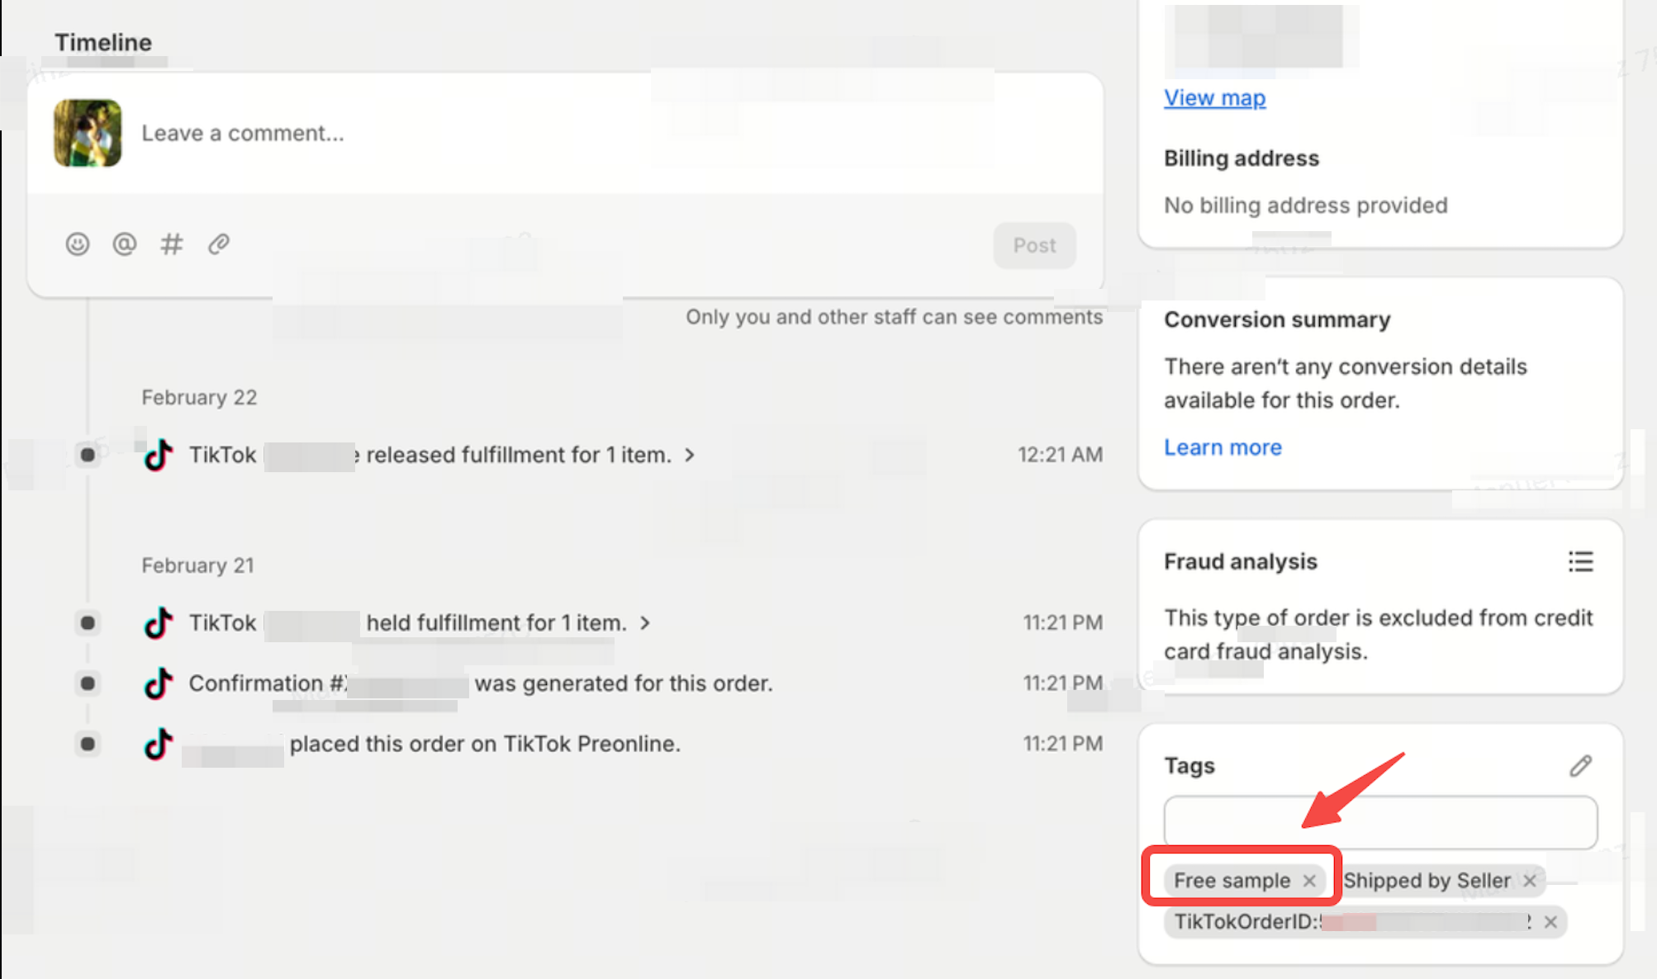This screenshot has height=979, width=1657.
Task: Remove the Shipped by Seller tag
Action: pos(1530,881)
